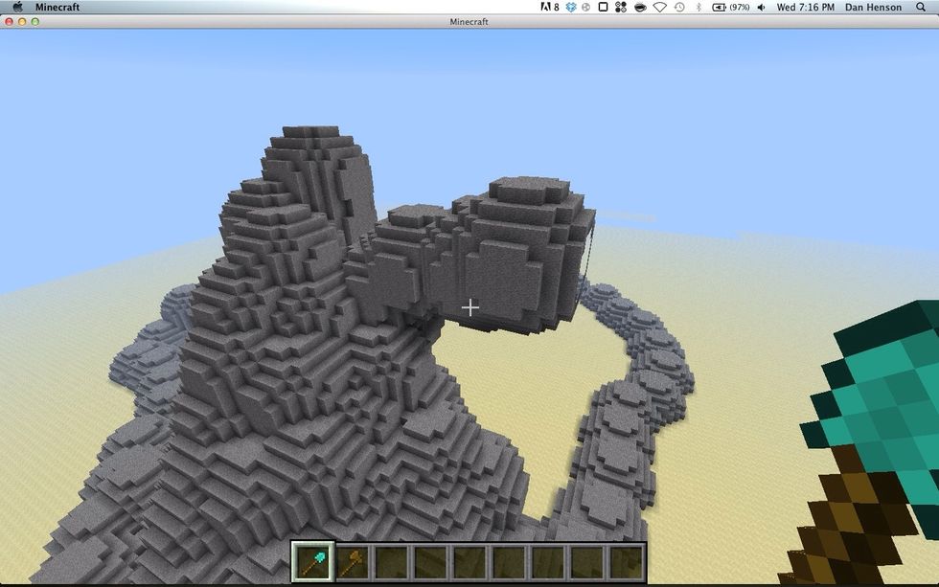Click the Dropbox menu bar icon
The image size is (939, 587).
570,7
